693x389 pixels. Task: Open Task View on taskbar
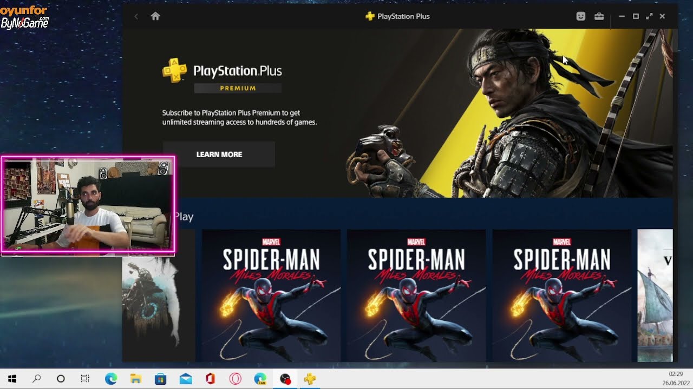click(85, 379)
